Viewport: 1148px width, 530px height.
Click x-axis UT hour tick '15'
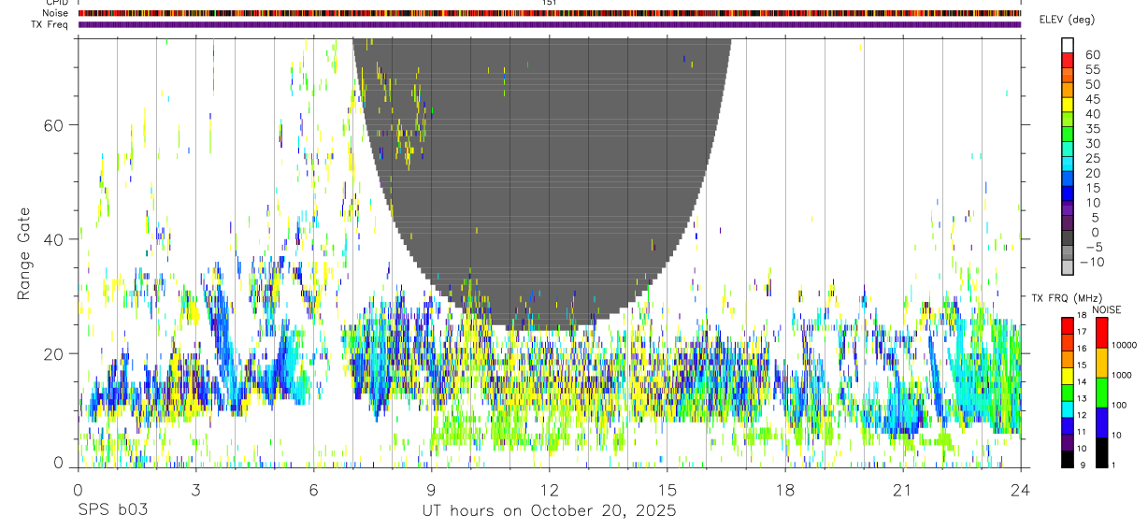[667, 489]
